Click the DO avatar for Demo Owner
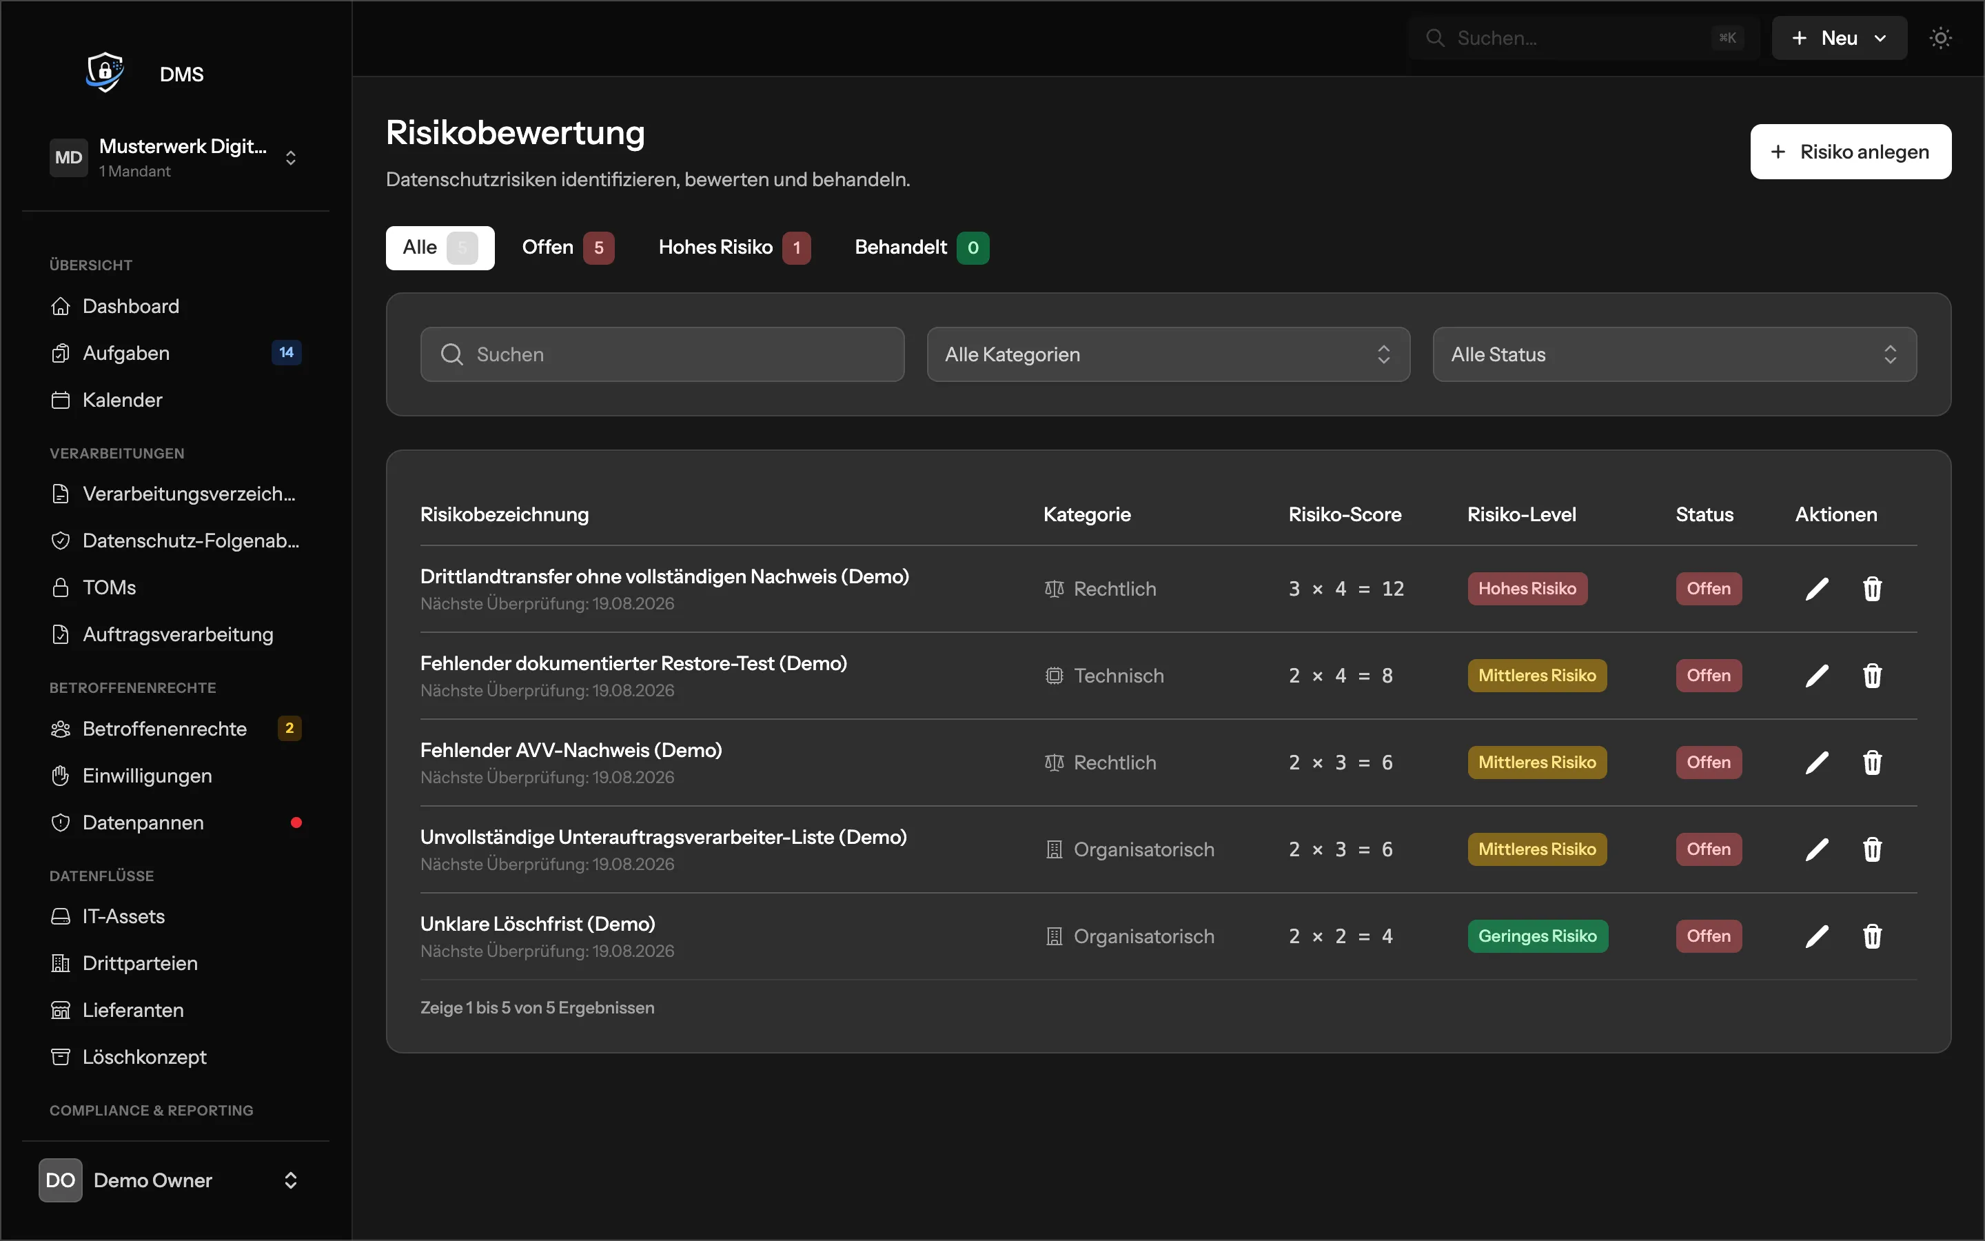The image size is (1985, 1241). coord(61,1180)
